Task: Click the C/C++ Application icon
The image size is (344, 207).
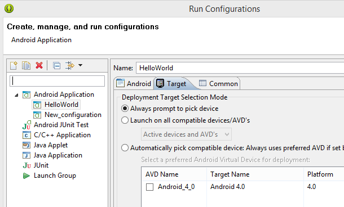Action: (27, 135)
